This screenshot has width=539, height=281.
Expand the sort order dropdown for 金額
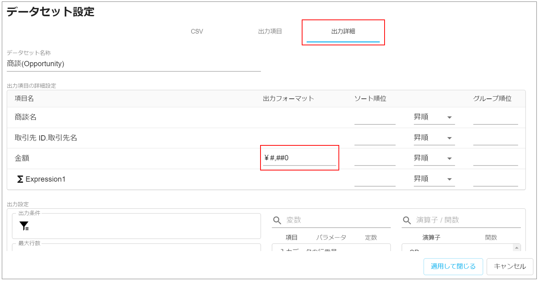(434, 158)
